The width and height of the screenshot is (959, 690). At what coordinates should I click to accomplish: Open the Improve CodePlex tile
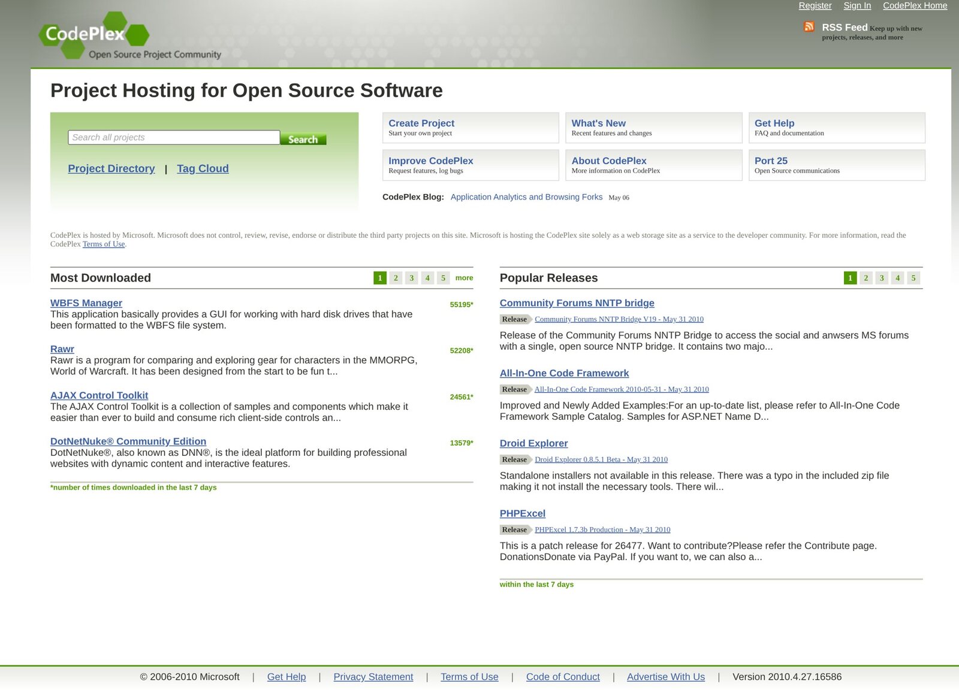tap(471, 165)
